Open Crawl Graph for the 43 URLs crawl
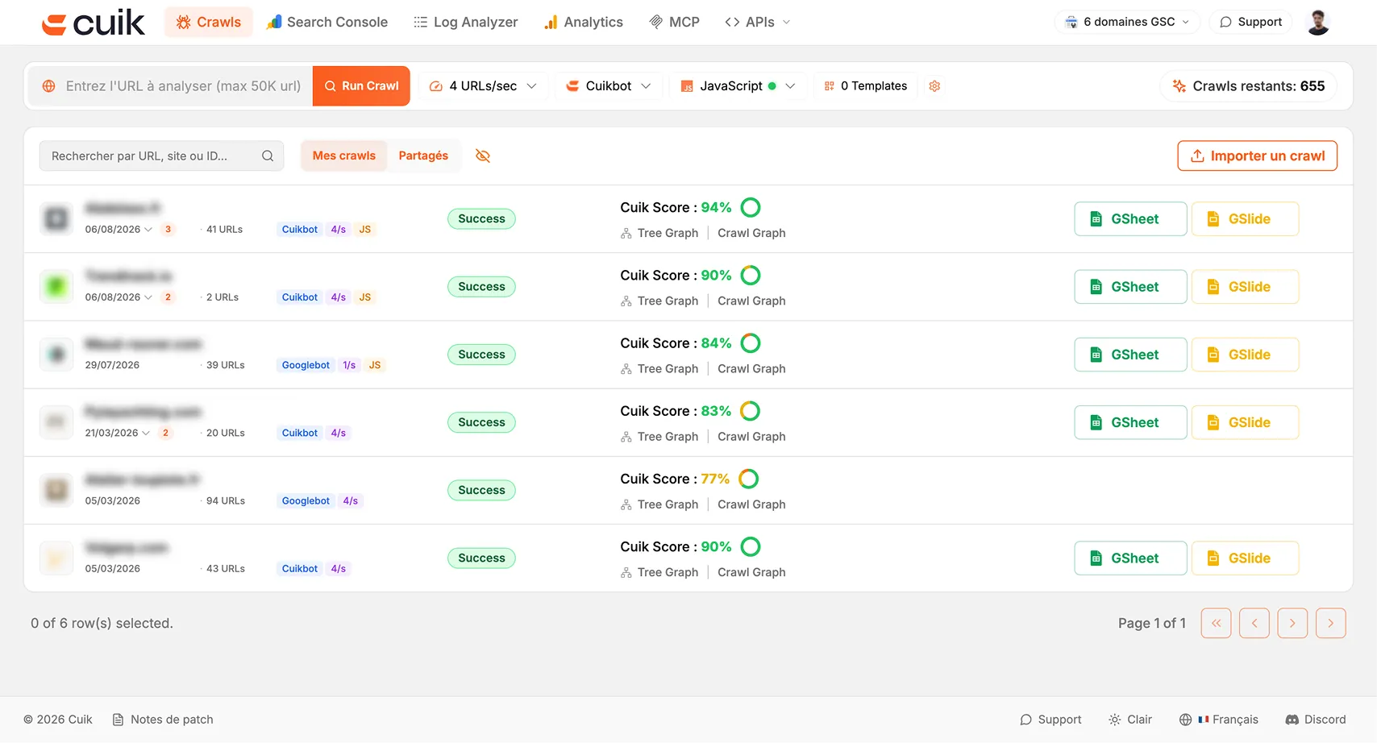Screen dimensions: 1377x743 point(751,572)
